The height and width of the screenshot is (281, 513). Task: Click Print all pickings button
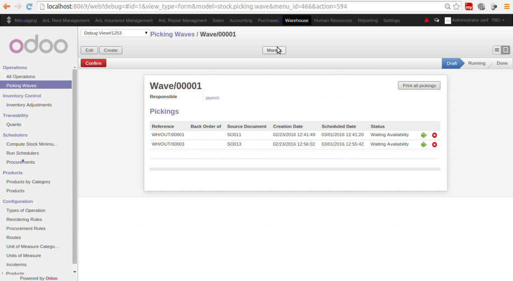click(419, 86)
